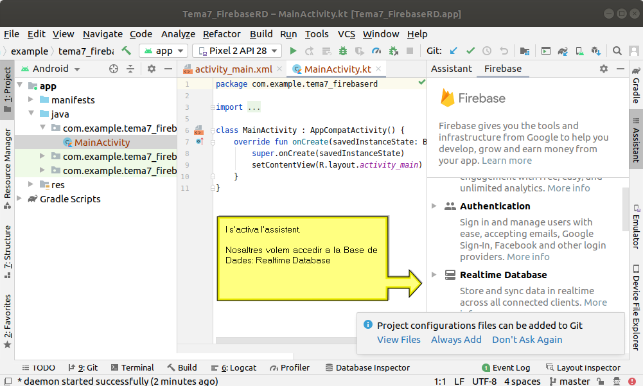The height and width of the screenshot is (386, 643).
Task: Click Don't Ask Again in notification
Action: (x=527, y=340)
